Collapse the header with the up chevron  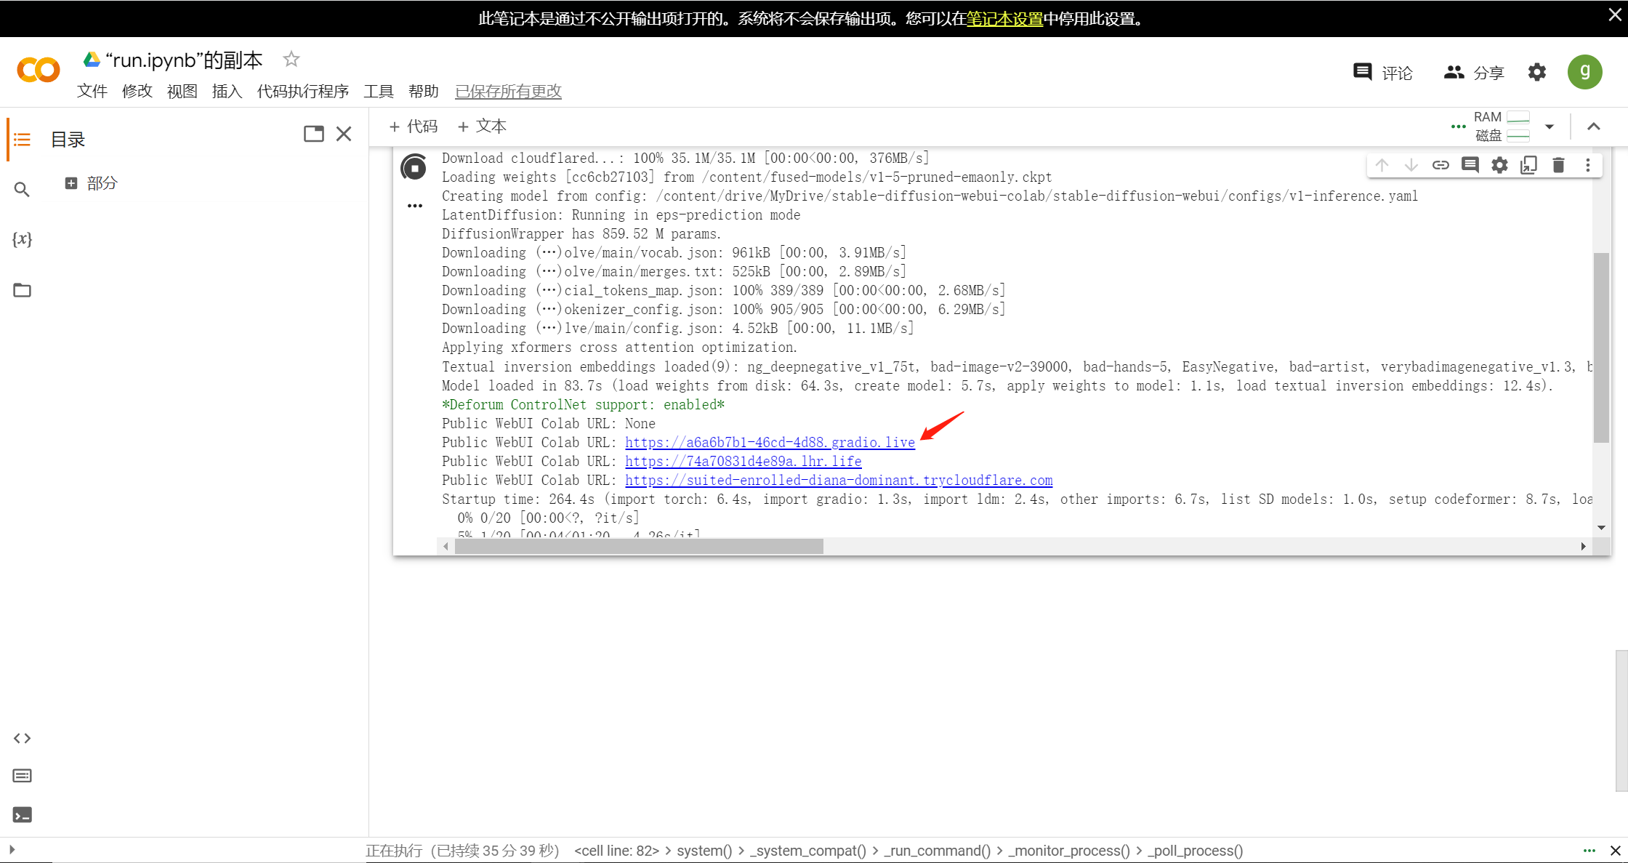pos(1594,127)
